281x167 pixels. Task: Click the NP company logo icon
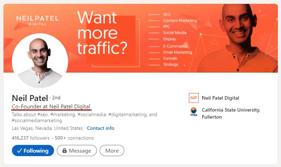click(193, 98)
